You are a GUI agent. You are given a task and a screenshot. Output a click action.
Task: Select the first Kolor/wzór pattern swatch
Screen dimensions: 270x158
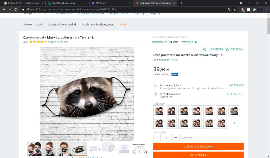click(159, 111)
